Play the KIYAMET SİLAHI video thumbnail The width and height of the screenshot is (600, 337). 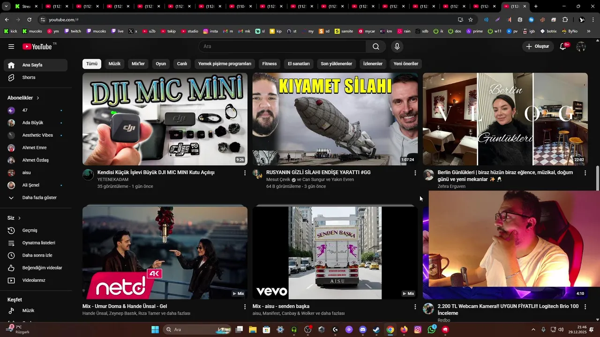335,119
